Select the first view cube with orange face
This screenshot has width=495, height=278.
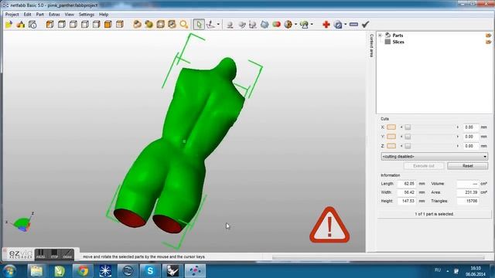tap(49, 24)
